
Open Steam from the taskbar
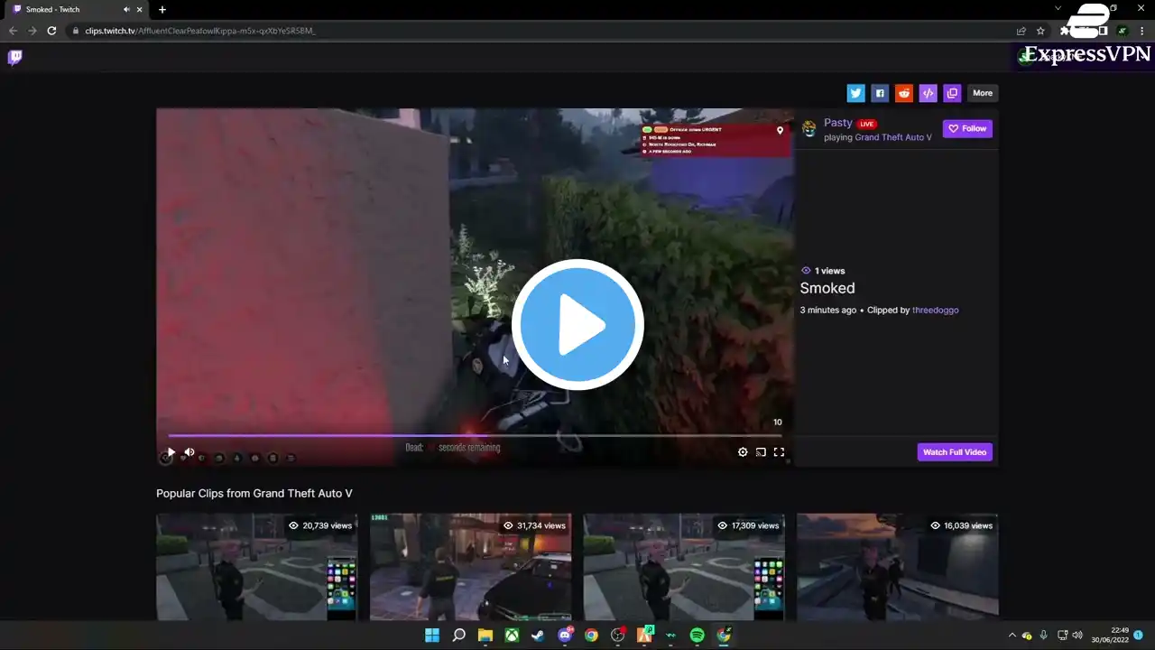(x=538, y=635)
